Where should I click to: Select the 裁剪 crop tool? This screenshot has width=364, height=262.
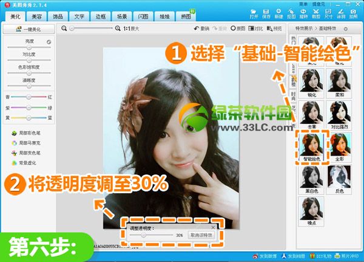tap(315, 14)
